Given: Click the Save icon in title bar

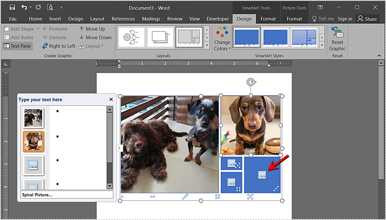Looking at the screenshot, I should coord(12,7).
